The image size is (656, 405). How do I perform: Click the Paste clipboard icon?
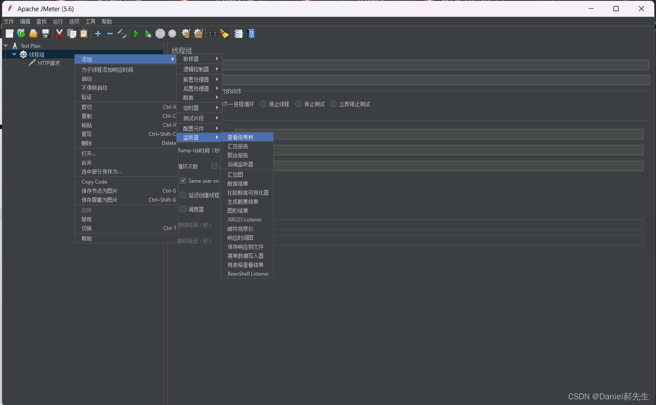point(84,34)
